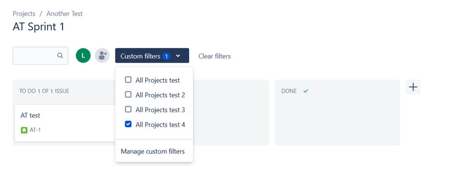Open the Another Test breadcrumb link

click(64, 14)
